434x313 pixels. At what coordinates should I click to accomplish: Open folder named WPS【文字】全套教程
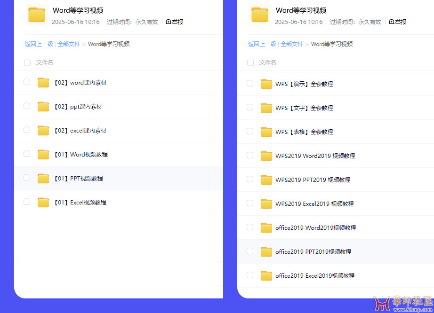point(304,108)
